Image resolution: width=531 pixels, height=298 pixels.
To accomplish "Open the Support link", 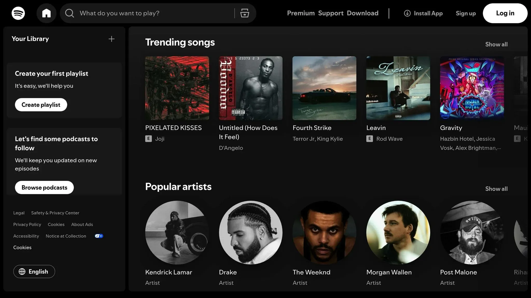I will tap(331, 13).
